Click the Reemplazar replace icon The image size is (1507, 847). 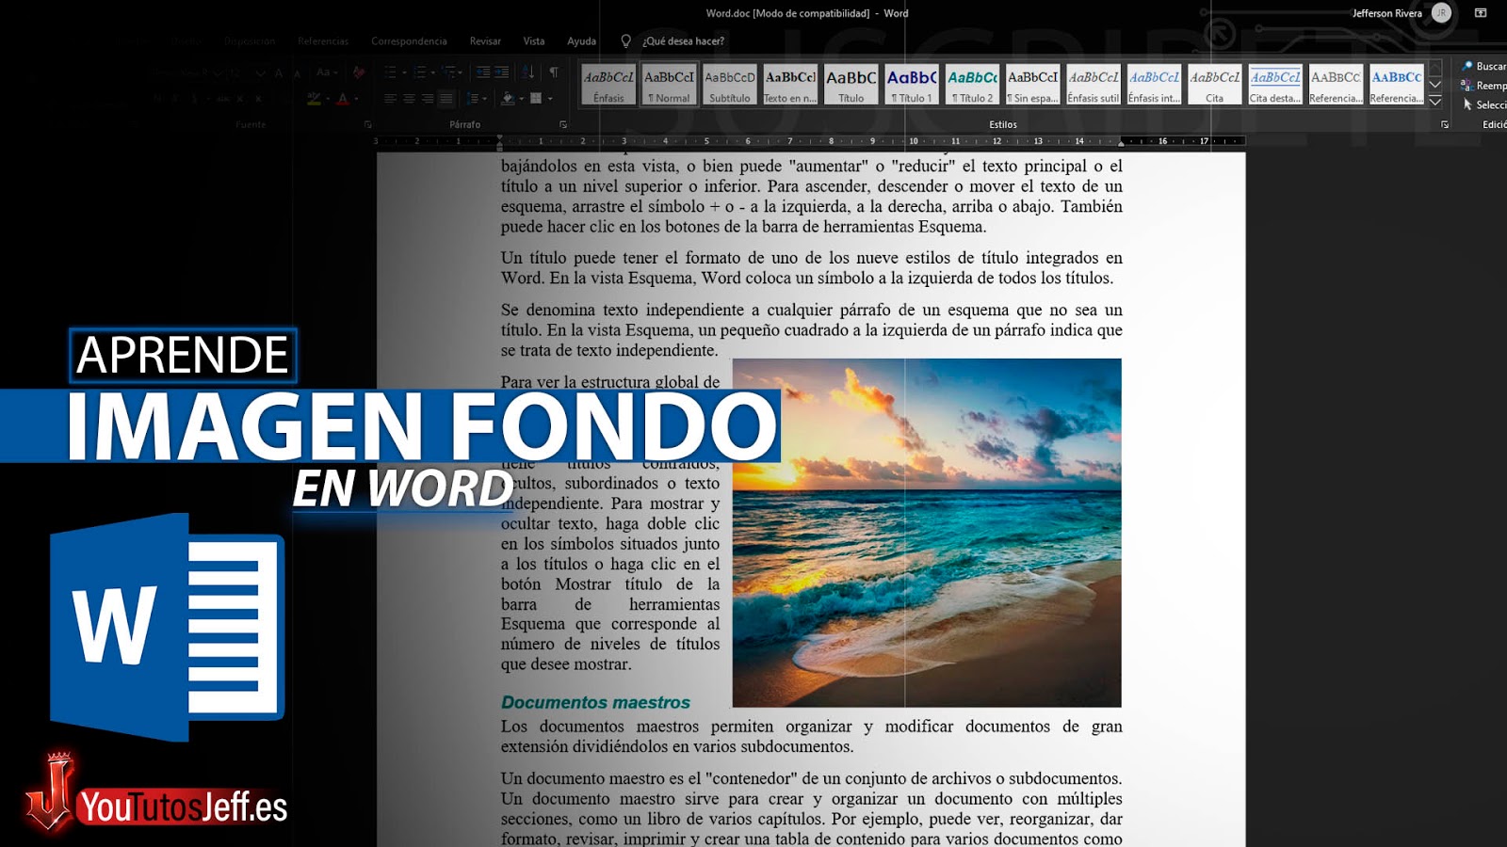pos(1466,86)
